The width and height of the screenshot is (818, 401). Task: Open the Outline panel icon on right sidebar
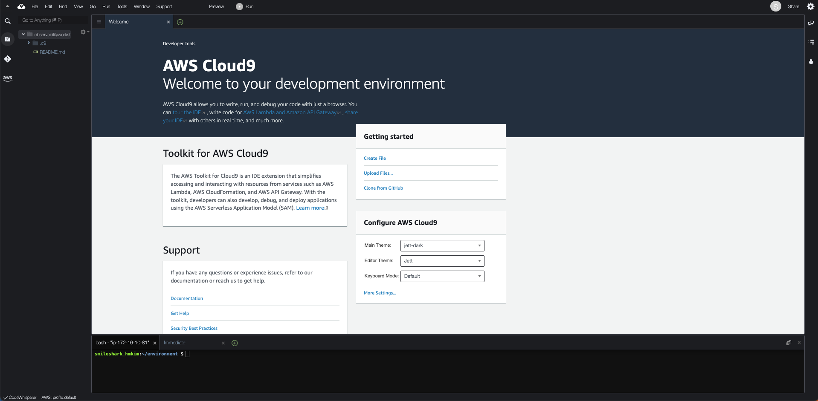tap(811, 42)
